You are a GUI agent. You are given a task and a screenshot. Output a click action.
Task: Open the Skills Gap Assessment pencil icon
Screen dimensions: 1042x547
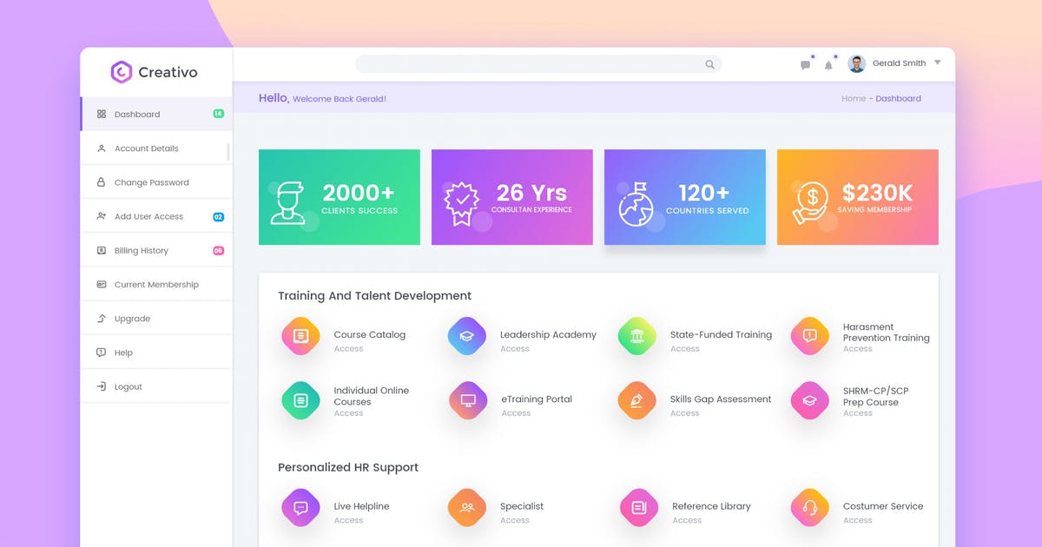637,399
